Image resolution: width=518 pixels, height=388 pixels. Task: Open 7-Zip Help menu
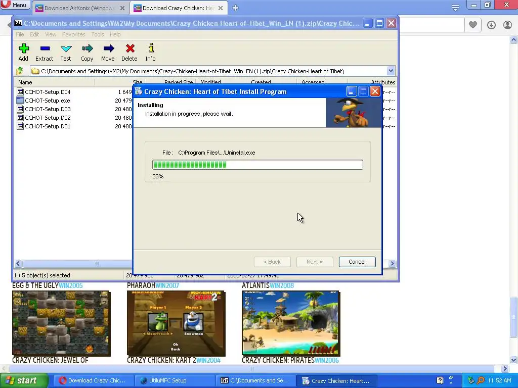(115, 34)
